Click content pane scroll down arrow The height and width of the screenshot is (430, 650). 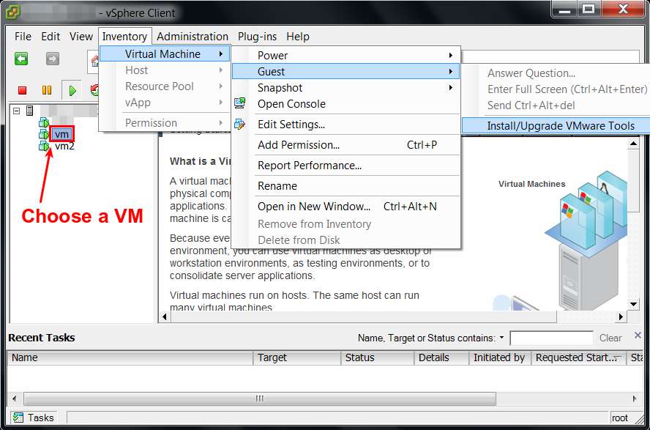click(633, 304)
